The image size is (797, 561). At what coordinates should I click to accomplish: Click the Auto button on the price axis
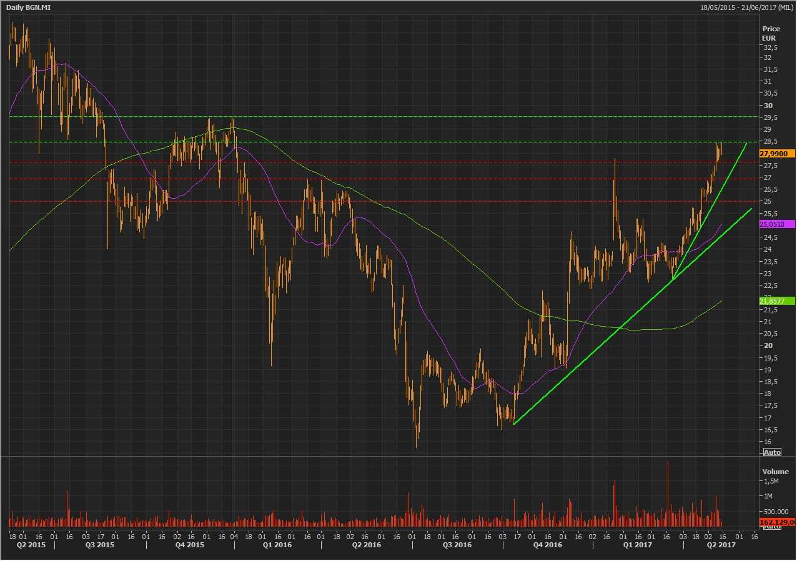[772, 452]
